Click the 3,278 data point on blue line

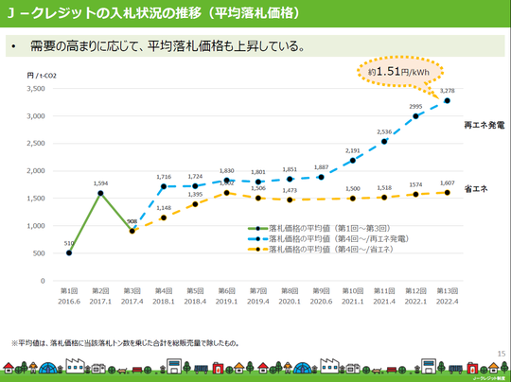[x=447, y=100]
